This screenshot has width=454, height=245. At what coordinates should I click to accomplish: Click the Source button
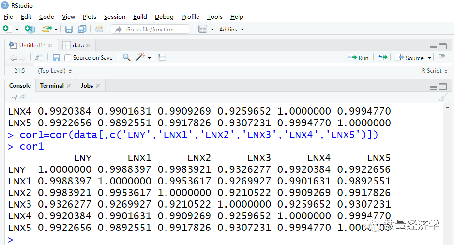410,58
